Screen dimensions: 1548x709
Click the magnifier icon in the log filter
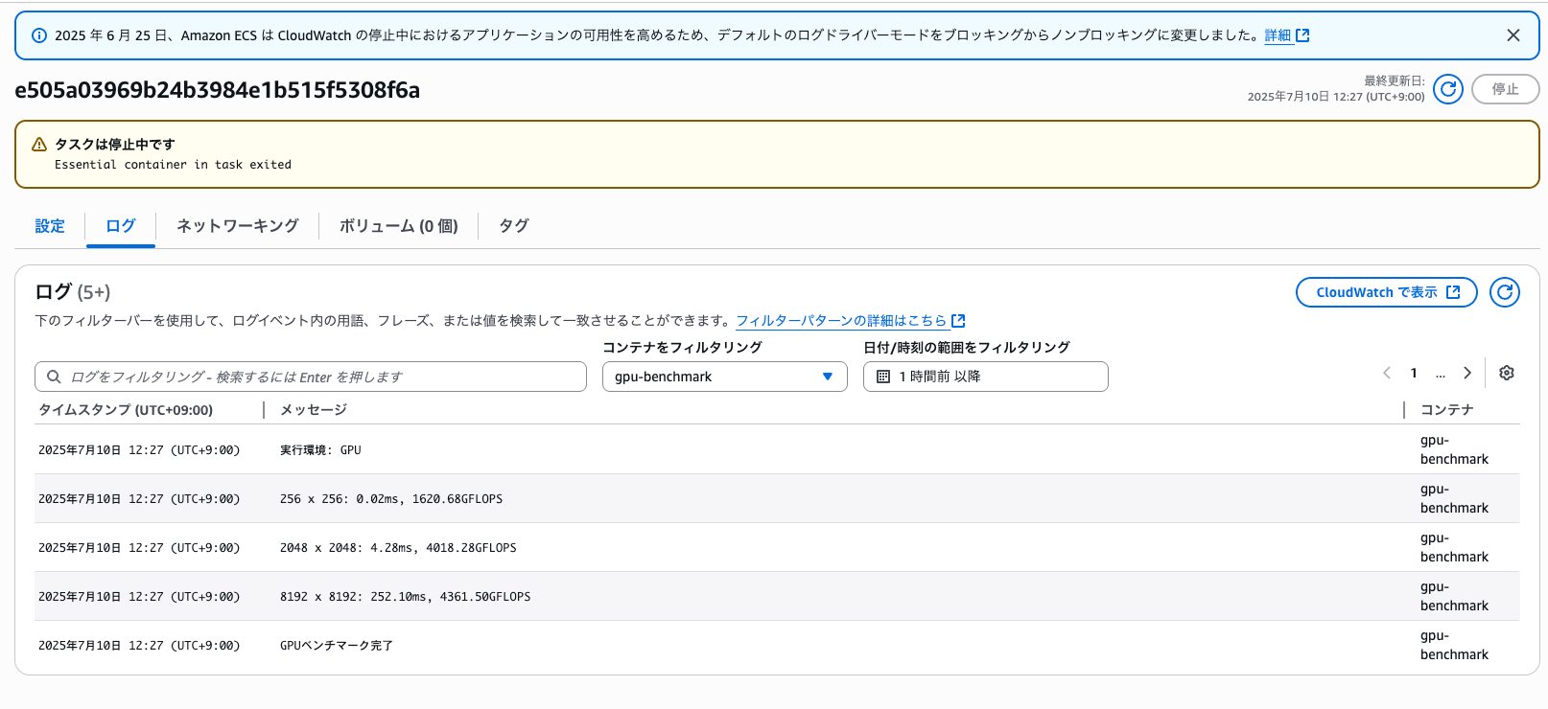54,377
